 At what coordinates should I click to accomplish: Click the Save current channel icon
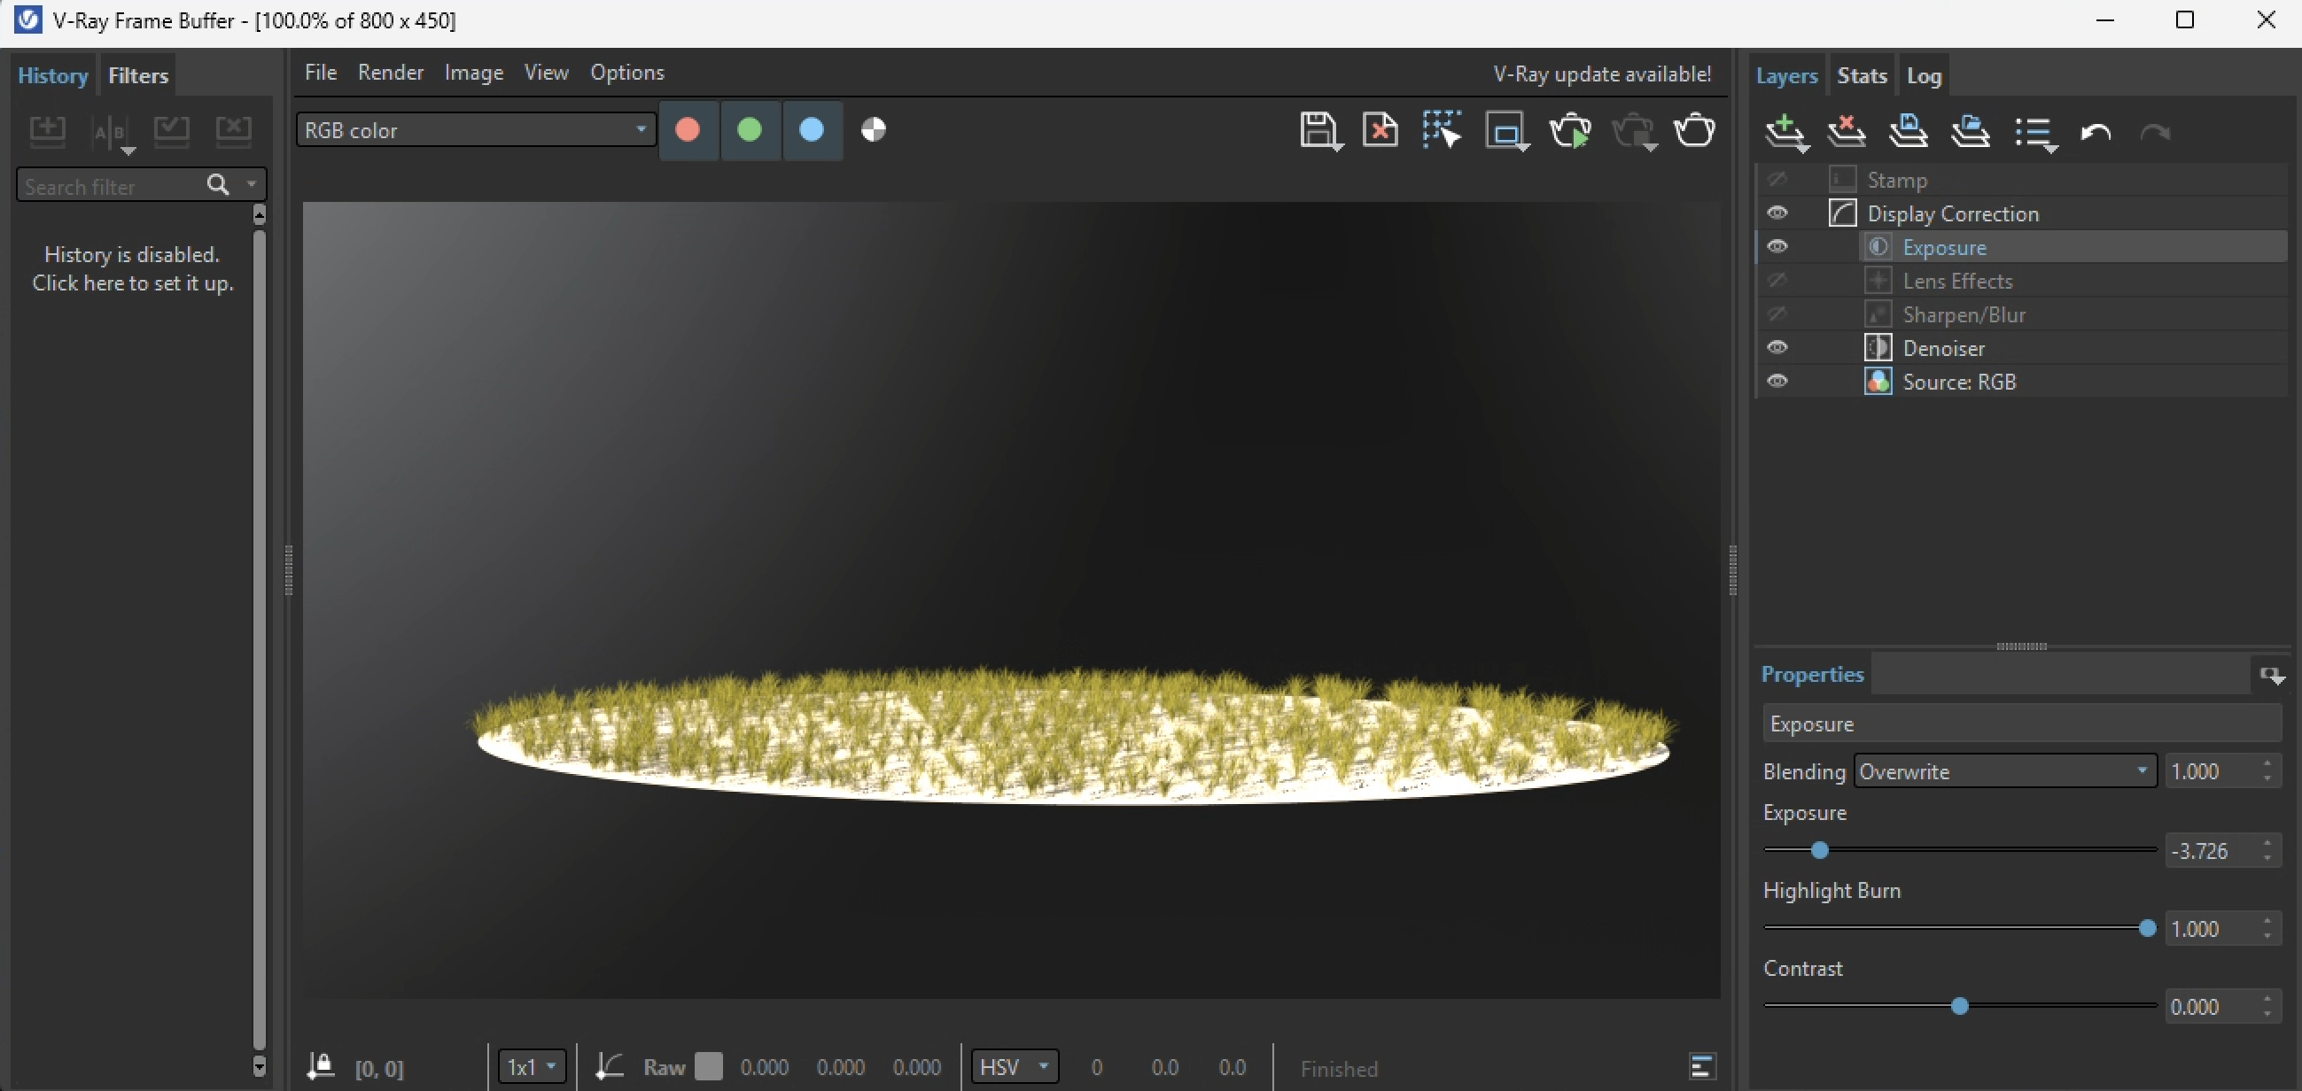tap(1318, 130)
